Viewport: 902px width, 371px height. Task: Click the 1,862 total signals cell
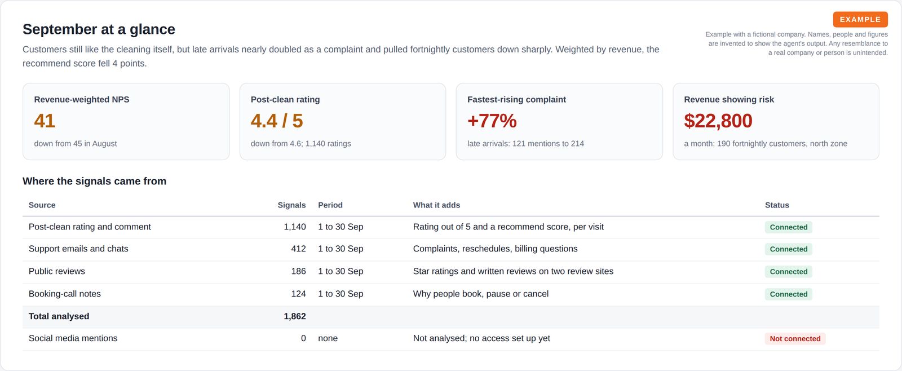[295, 316]
